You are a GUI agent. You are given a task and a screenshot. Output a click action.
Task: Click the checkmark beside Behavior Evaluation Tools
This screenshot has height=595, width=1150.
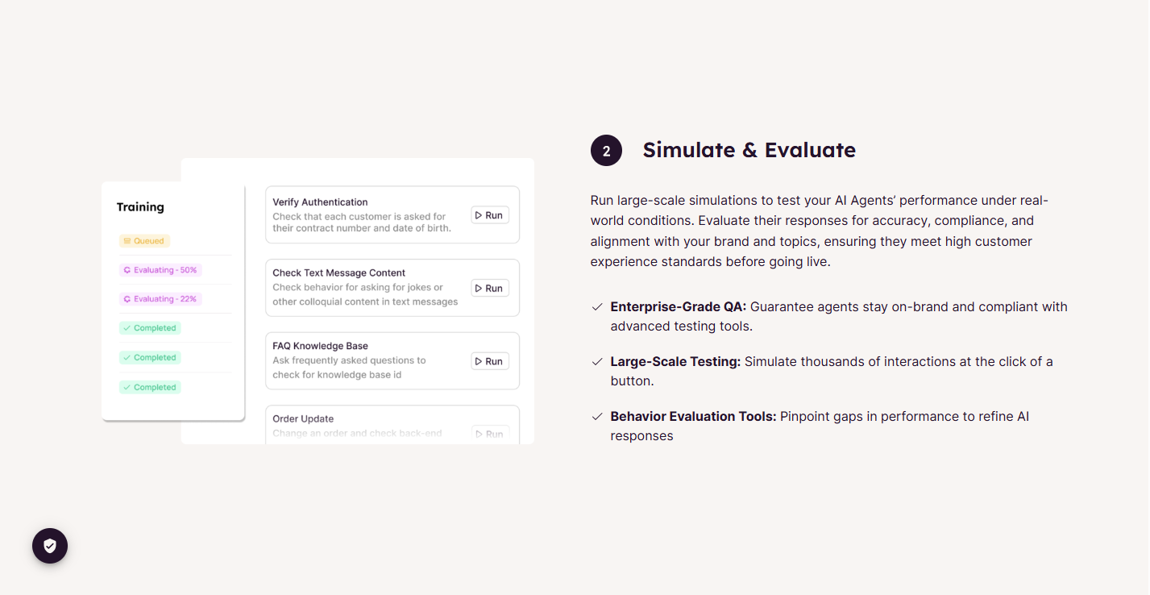pos(597,416)
